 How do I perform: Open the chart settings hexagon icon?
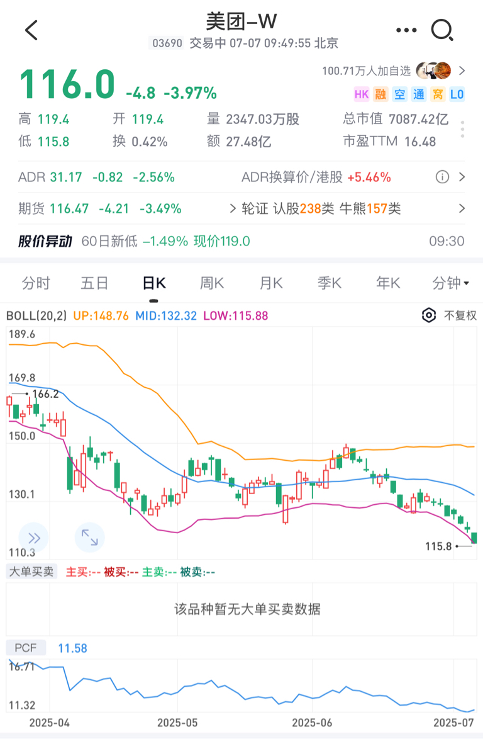point(428,315)
